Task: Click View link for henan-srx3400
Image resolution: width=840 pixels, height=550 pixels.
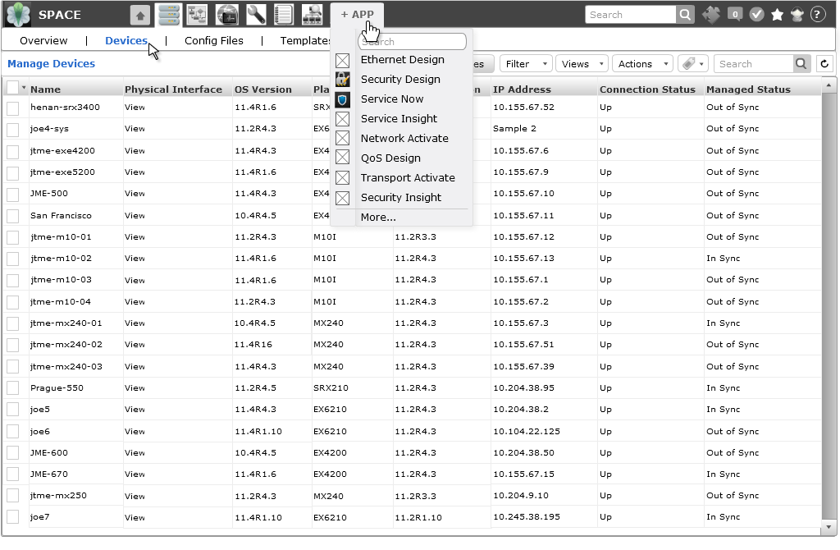Action: [135, 108]
